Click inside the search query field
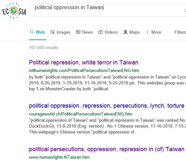 point(107,10)
